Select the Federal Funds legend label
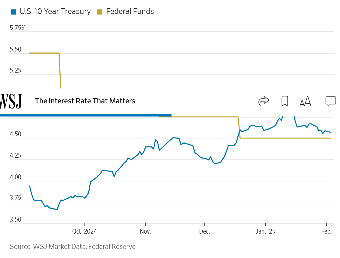This screenshot has height=258, width=340. point(130,12)
